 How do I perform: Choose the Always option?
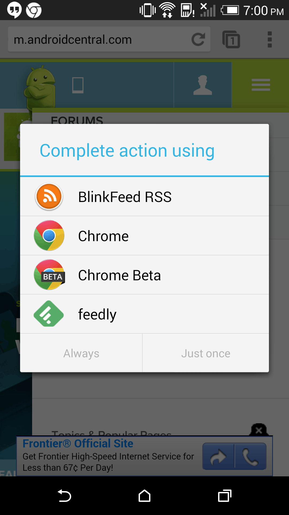point(81,353)
